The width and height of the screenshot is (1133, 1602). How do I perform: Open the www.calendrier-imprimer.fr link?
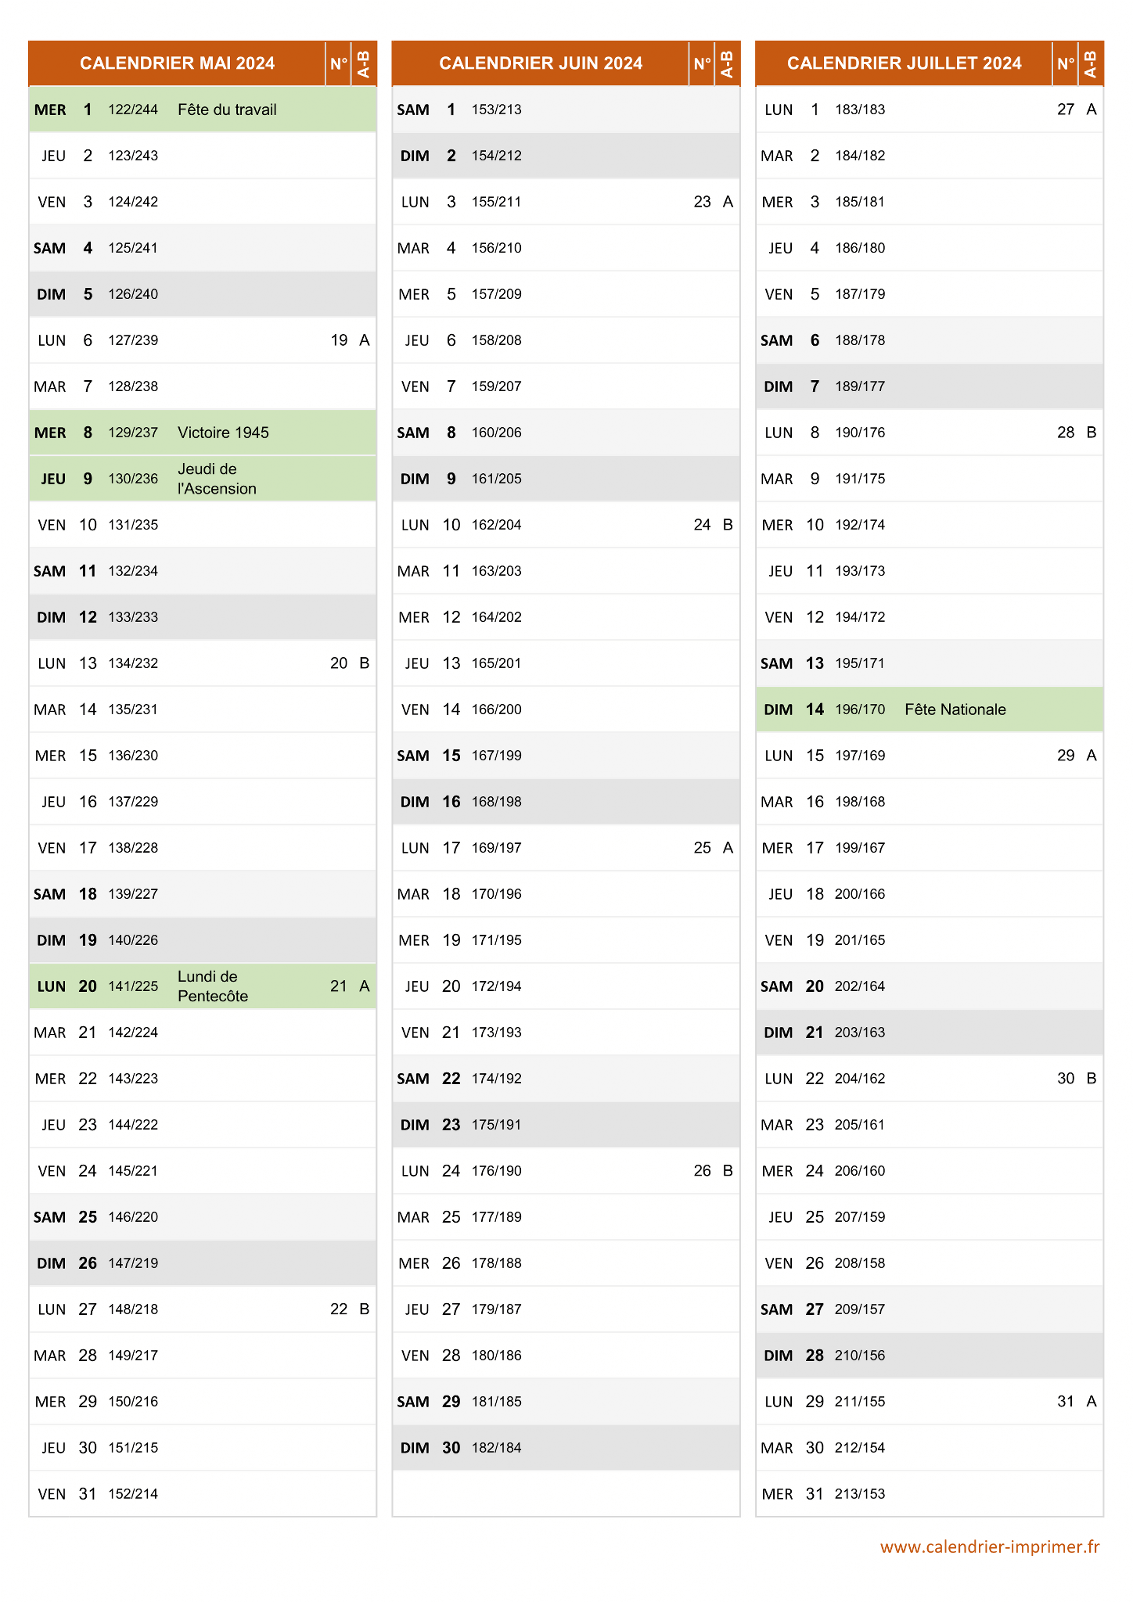pyautogui.click(x=990, y=1546)
